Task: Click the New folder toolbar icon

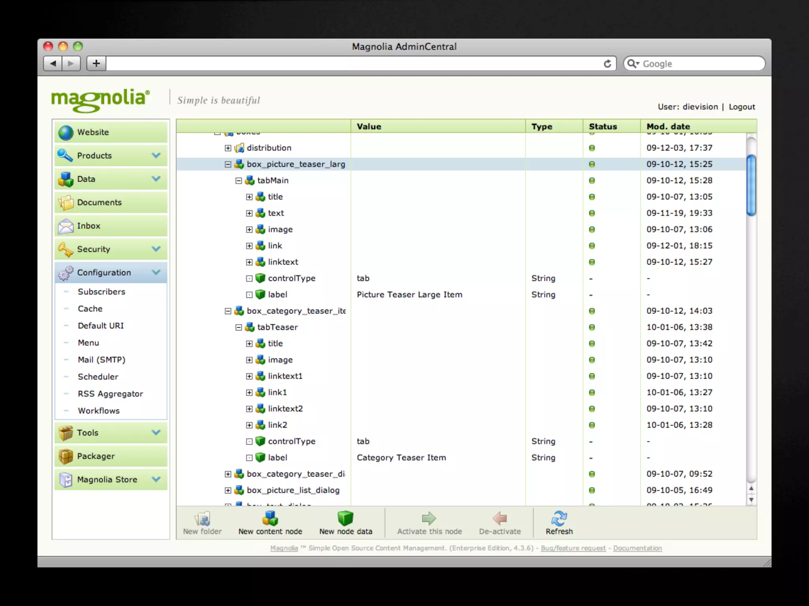Action: [x=202, y=518]
